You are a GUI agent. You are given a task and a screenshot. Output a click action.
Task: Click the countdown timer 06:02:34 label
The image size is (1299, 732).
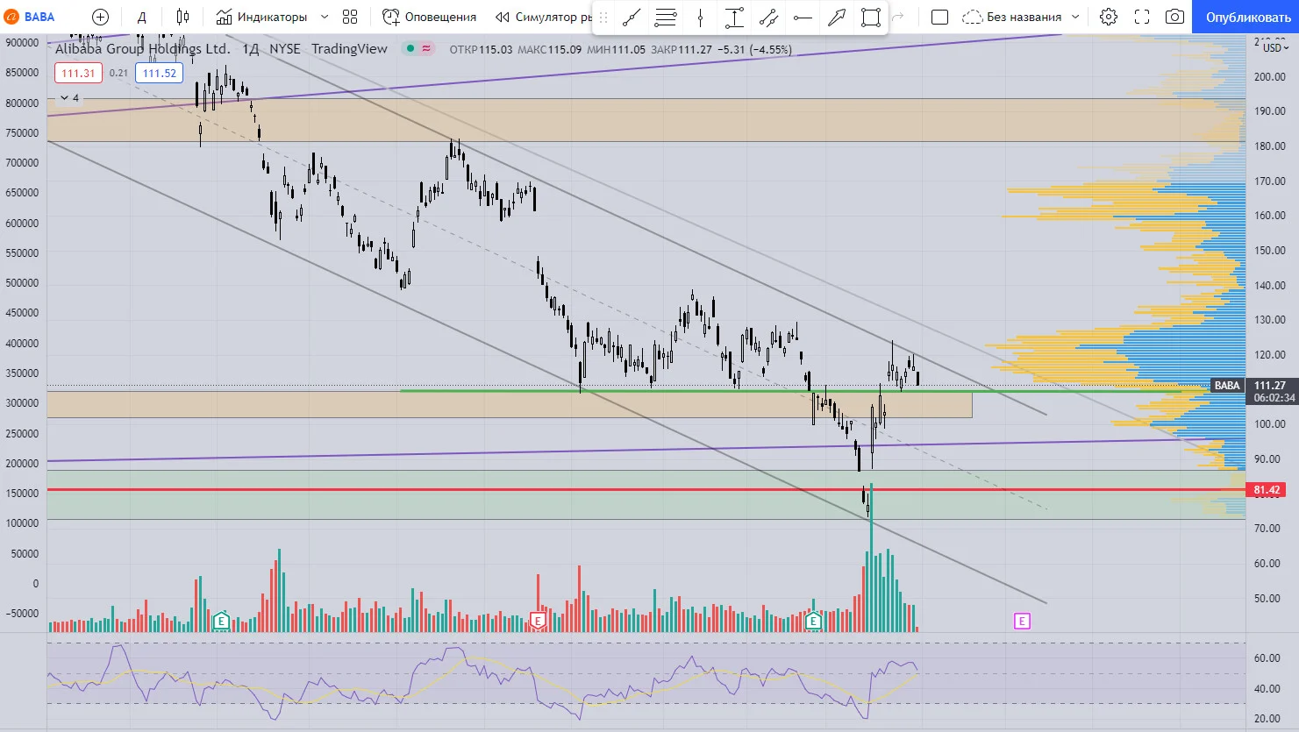[x=1274, y=398]
